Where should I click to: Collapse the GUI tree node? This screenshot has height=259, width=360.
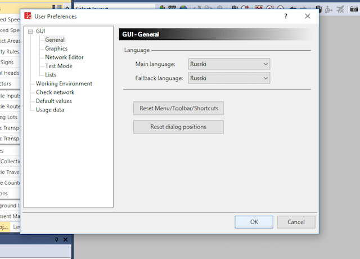click(x=30, y=32)
